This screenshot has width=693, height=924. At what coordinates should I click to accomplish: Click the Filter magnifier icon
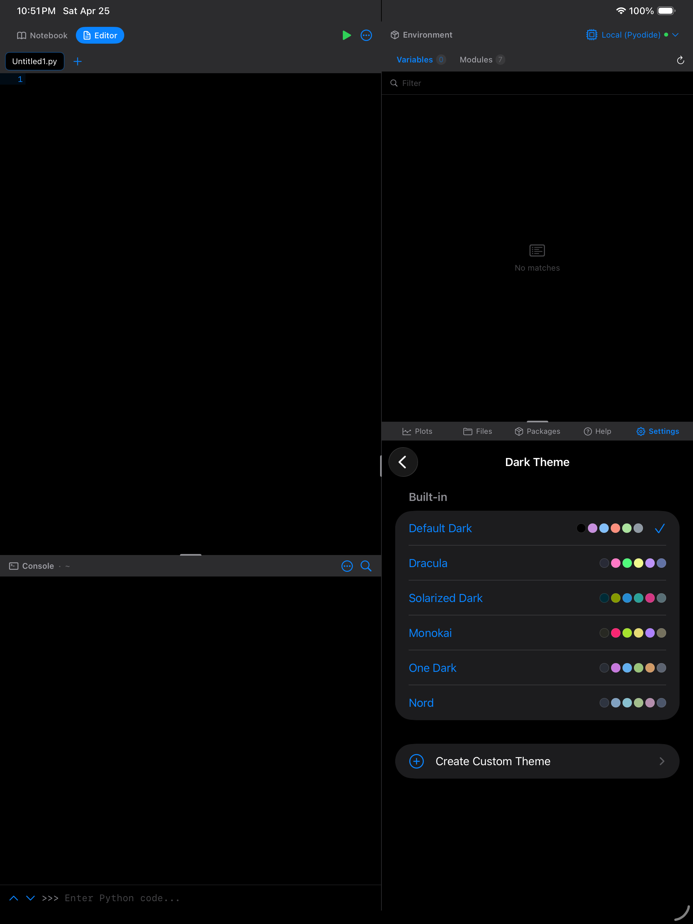(x=394, y=83)
